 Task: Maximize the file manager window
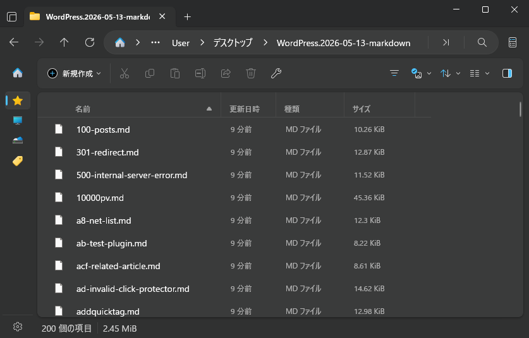click(x=485, y=9)
